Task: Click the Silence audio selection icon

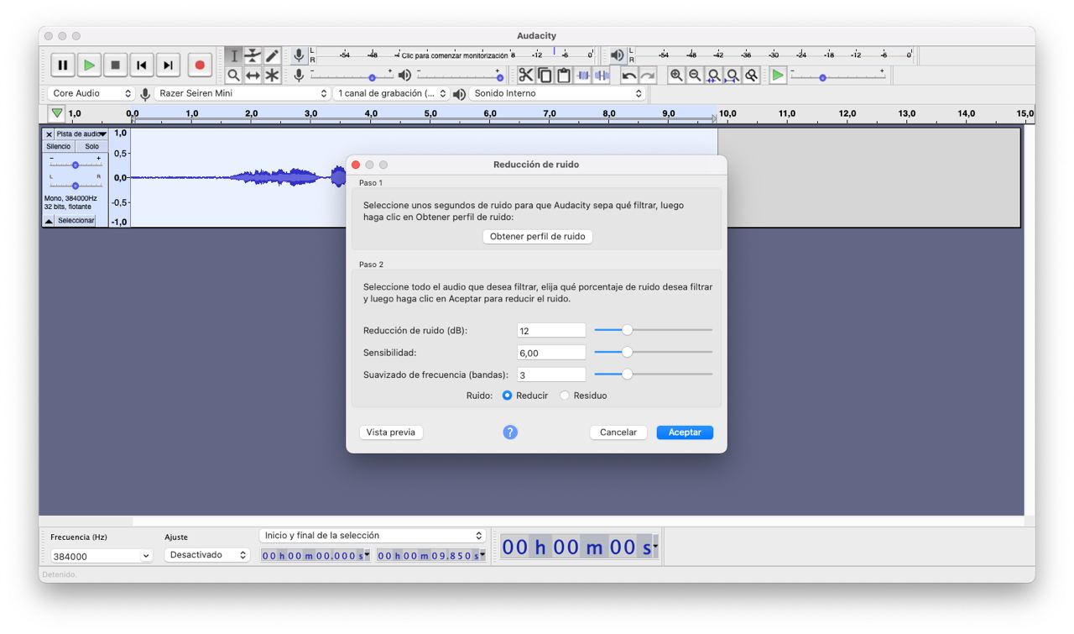Action: (x=602, y=75)
